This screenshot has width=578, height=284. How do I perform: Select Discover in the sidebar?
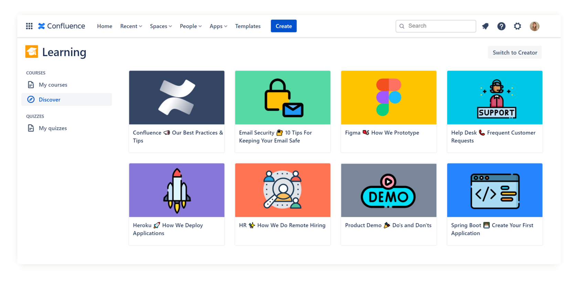point(67,99)
